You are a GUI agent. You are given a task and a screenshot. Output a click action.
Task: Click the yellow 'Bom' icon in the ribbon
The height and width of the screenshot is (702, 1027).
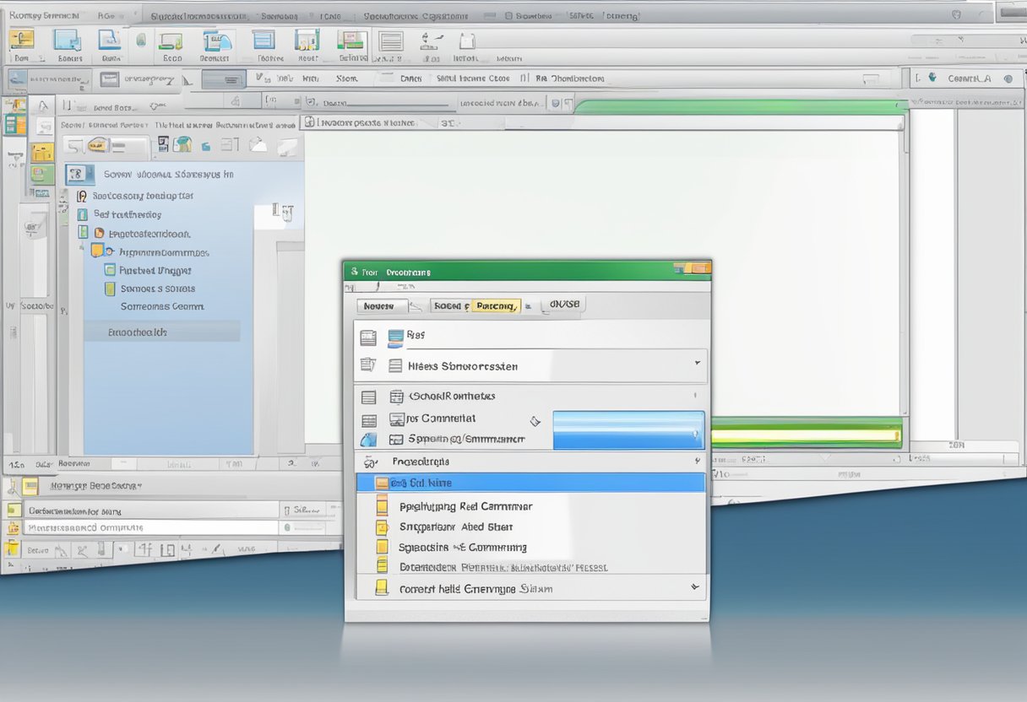point(22,40)
